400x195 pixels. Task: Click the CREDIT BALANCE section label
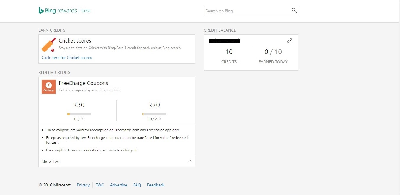pyautogui.click(x=220, y=30)
